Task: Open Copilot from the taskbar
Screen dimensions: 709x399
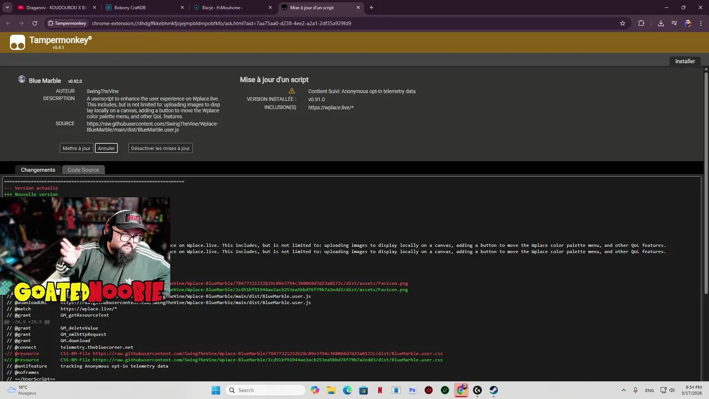Action: pos(315,390)
